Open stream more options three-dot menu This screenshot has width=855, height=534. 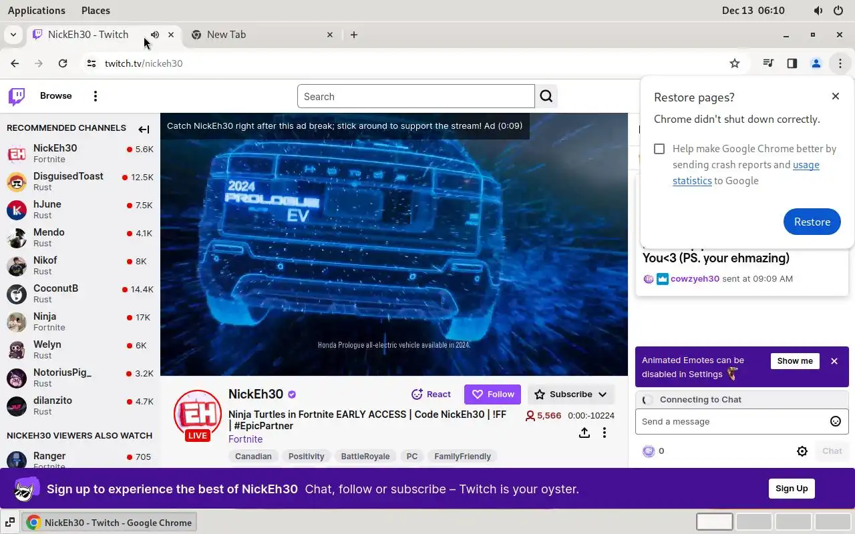(x=605, y=433)
